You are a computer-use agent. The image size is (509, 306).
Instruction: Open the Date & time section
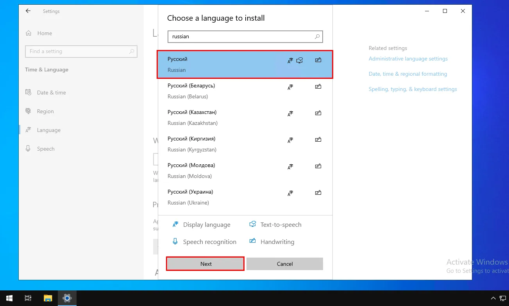(x=51, y=93)
